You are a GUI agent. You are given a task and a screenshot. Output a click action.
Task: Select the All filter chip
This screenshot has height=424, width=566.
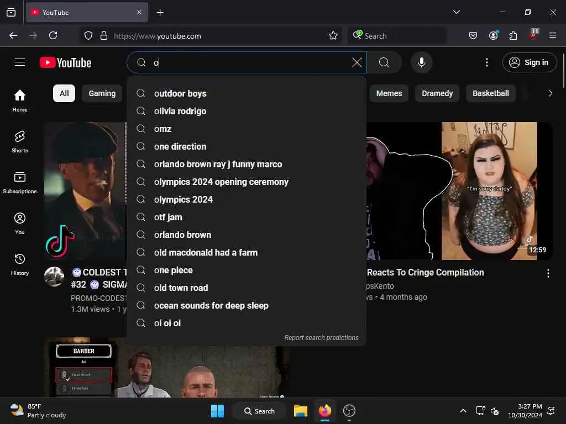(x=64, y=93)
